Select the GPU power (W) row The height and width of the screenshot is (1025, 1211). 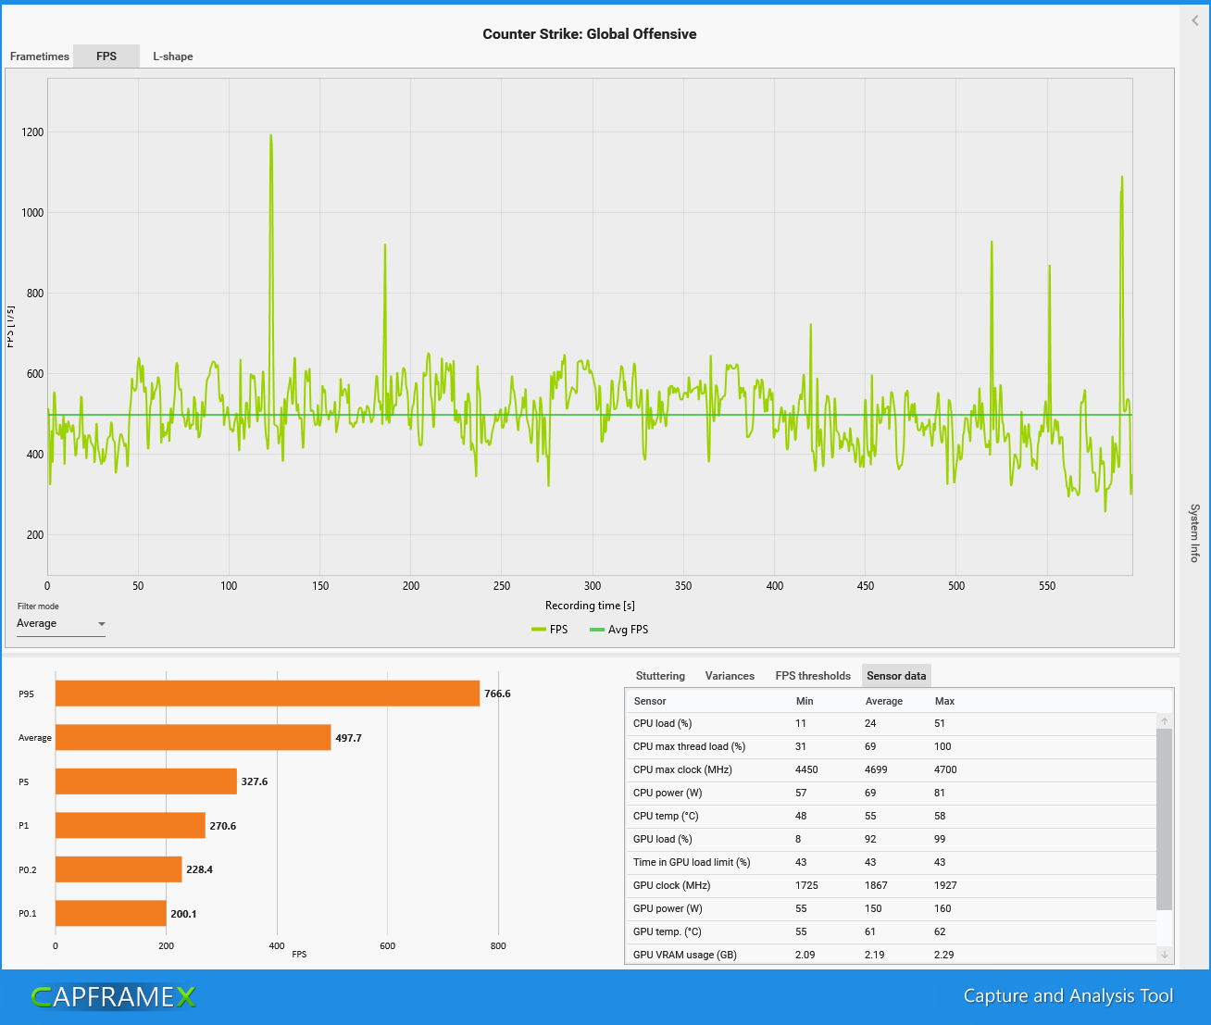point(892,909)
